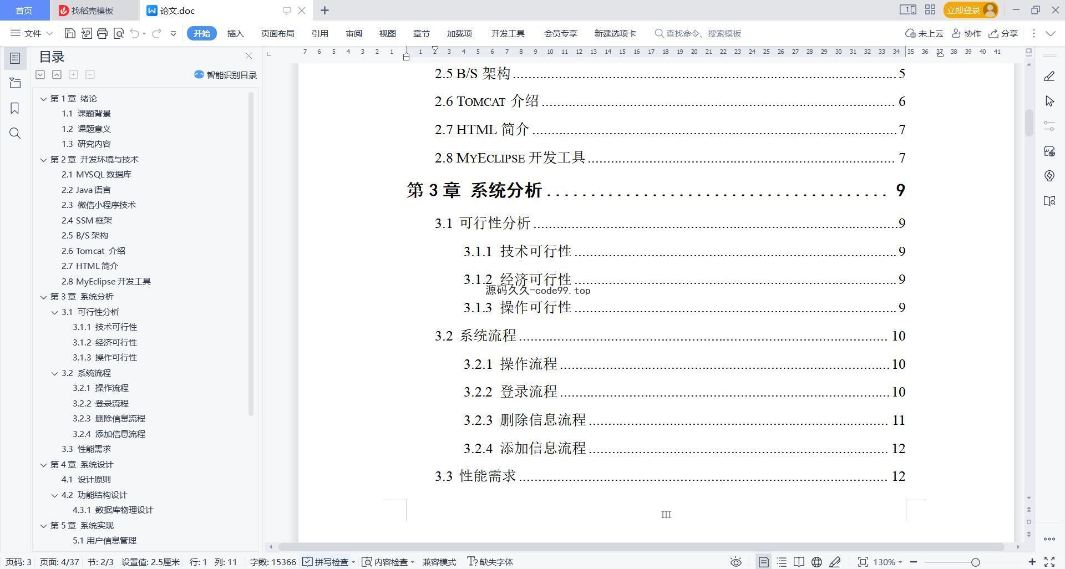Switch to page layout view icon
Viewport: 1065px width, 569px height.
click(x=764, y=562)
